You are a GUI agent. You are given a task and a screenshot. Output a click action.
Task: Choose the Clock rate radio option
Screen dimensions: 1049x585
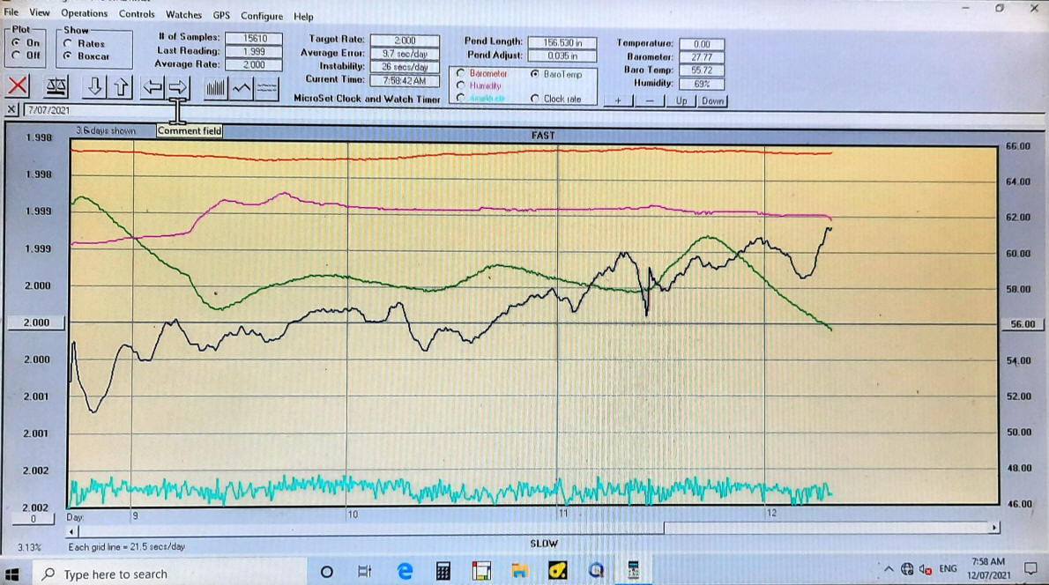(x=535, y=99)
